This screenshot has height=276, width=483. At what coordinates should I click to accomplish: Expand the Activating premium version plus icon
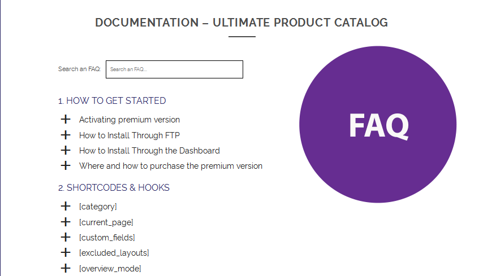pyautogui.click(x=66, y=119)
